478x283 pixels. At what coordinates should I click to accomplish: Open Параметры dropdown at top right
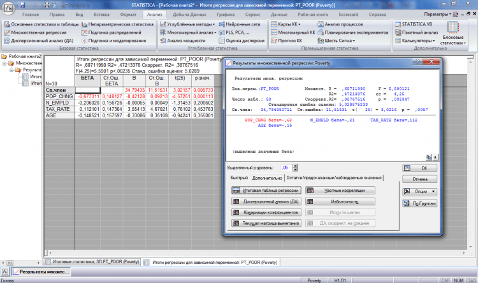coord(437,14)
